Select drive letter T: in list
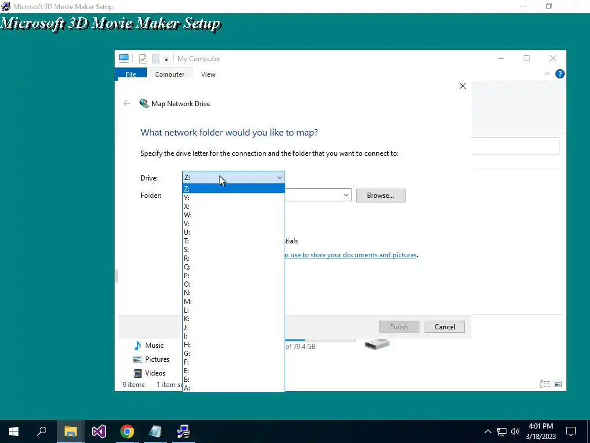 point(234,241)
